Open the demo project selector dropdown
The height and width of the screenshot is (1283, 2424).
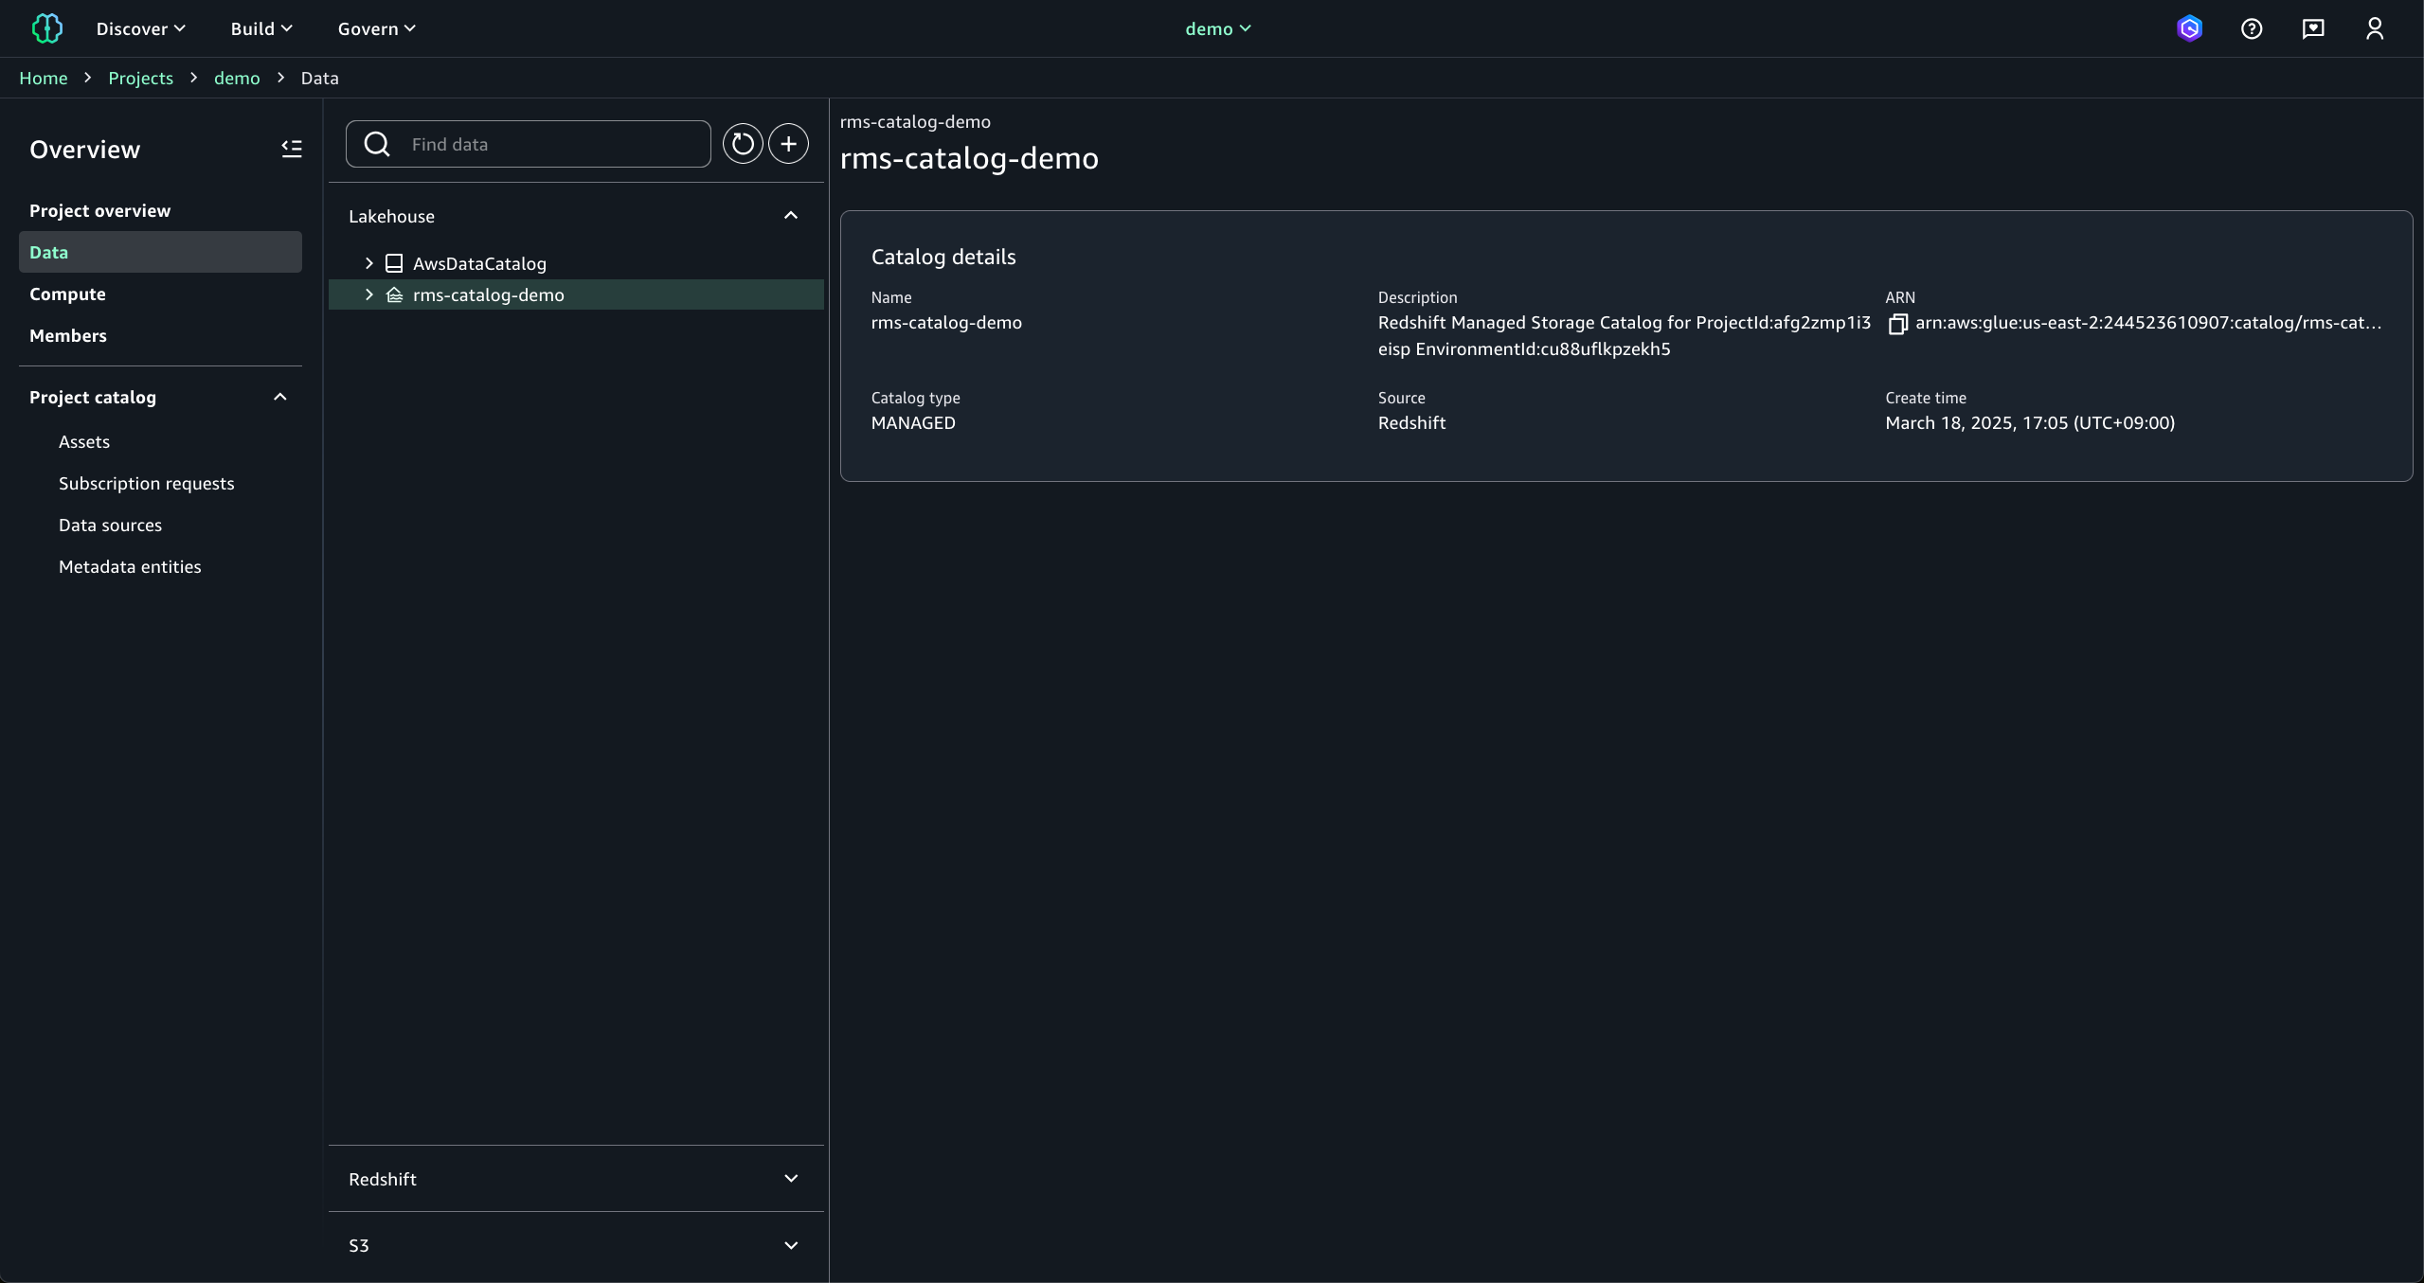point(1218,28)
